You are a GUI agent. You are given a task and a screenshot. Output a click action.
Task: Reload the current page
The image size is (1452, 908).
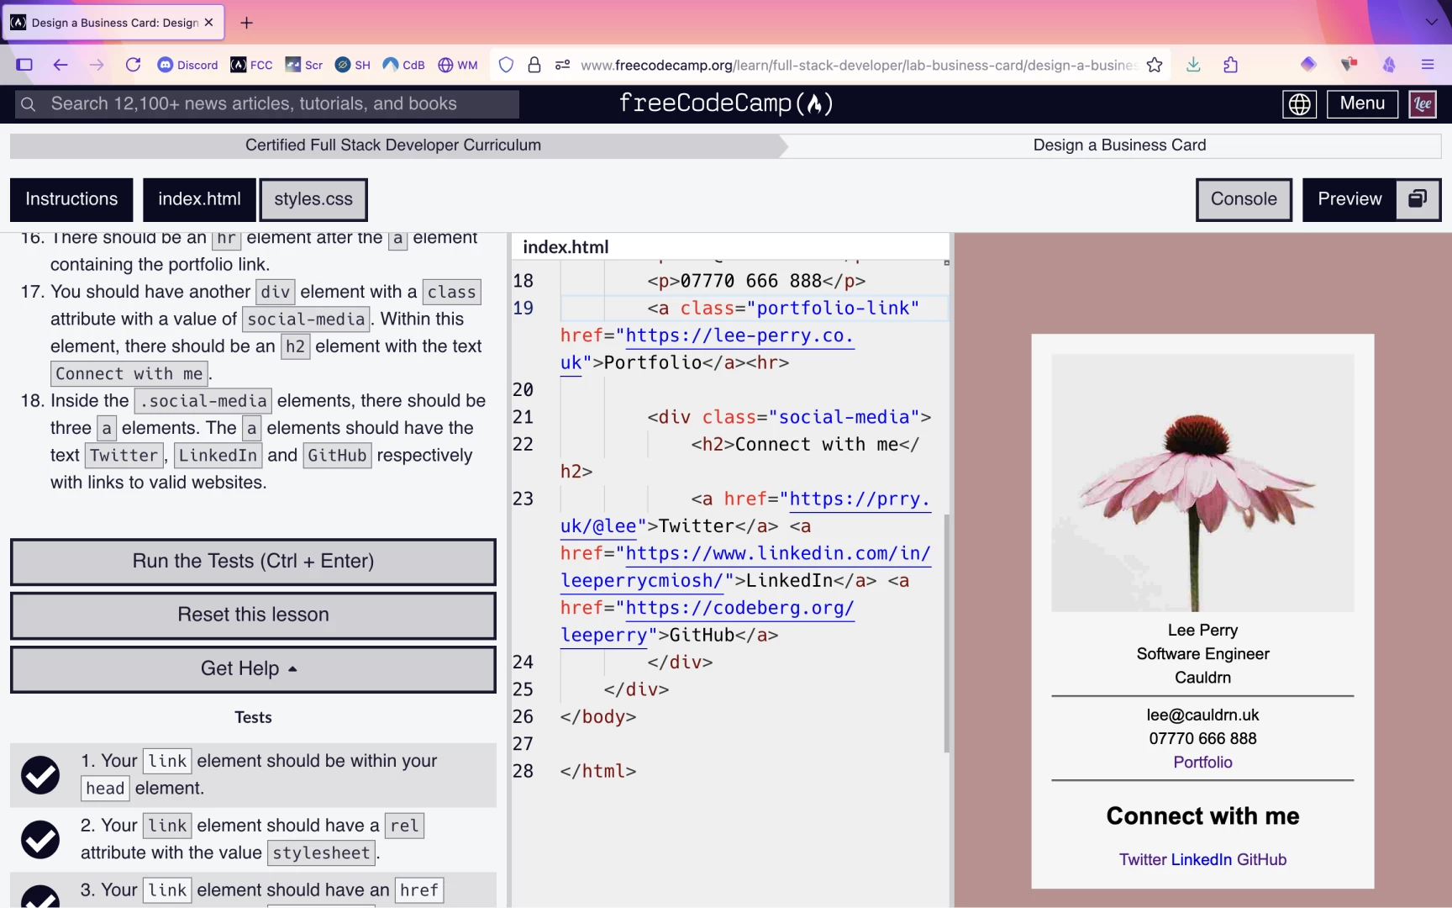click(x=133, y=65)
